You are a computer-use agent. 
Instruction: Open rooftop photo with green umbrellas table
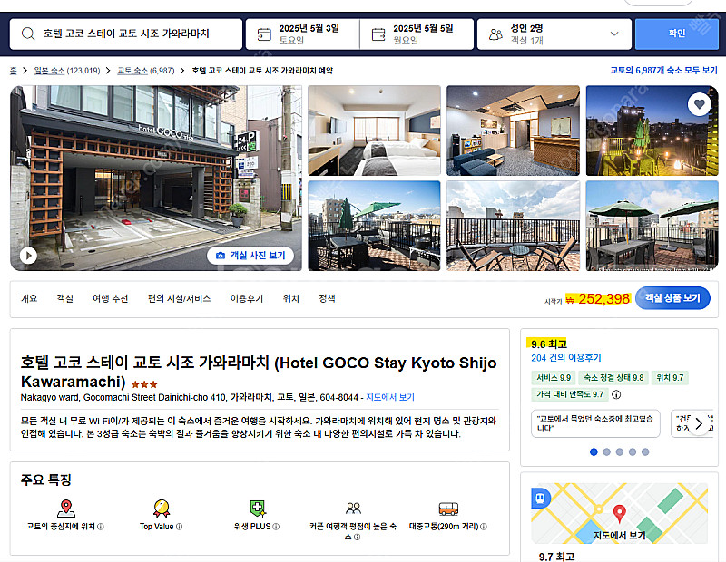click(x=652, y=226)
